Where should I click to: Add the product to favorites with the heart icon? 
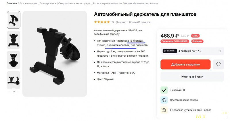218,64
